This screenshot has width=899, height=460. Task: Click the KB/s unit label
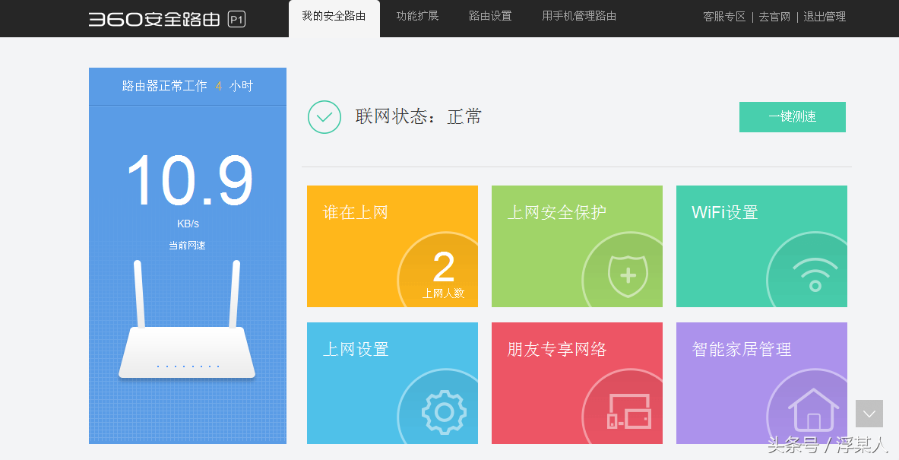[188, 224]
